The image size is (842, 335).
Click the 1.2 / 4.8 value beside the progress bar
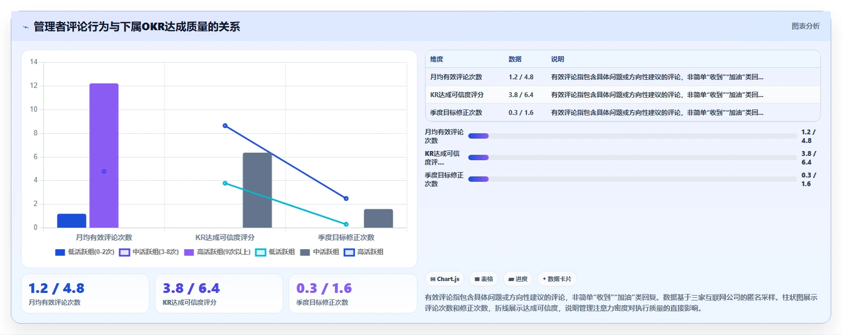coord(809,136)
